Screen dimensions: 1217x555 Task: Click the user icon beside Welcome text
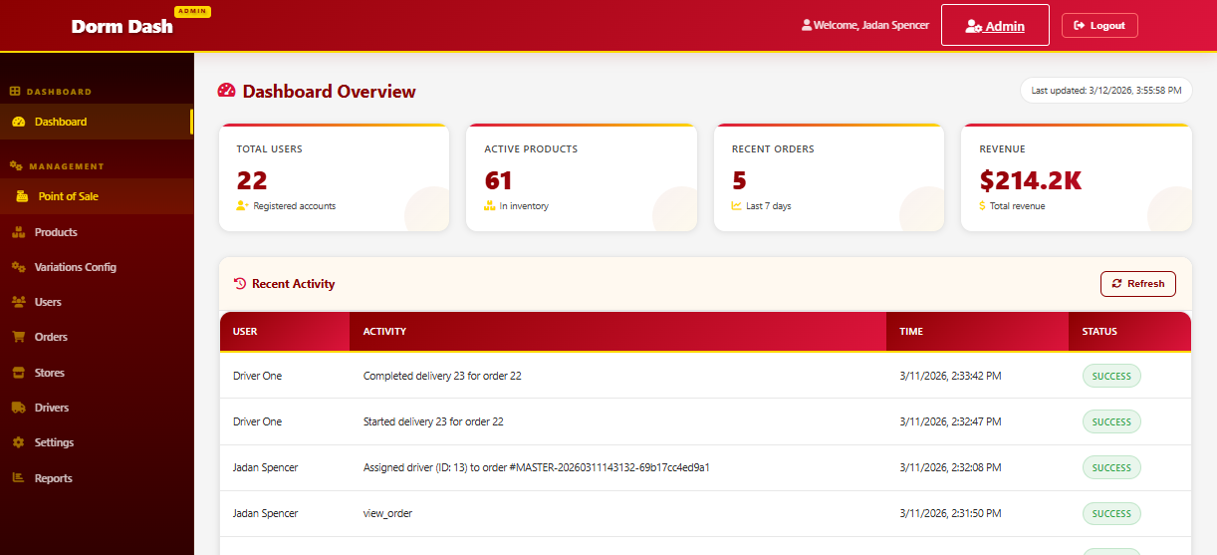(x=807, y=26)
